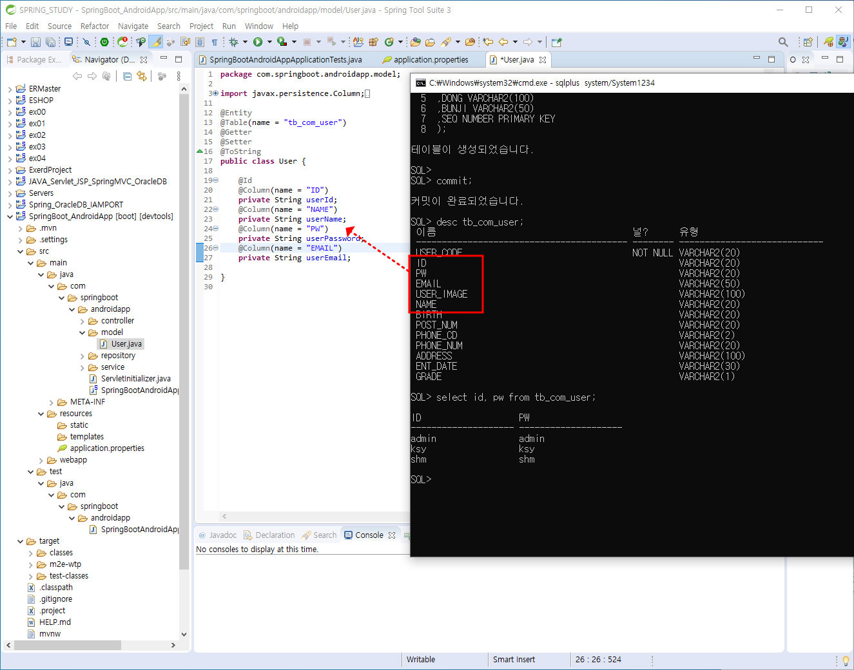
Task: Collapse code folding at line 19
Action: pos(216,180)
